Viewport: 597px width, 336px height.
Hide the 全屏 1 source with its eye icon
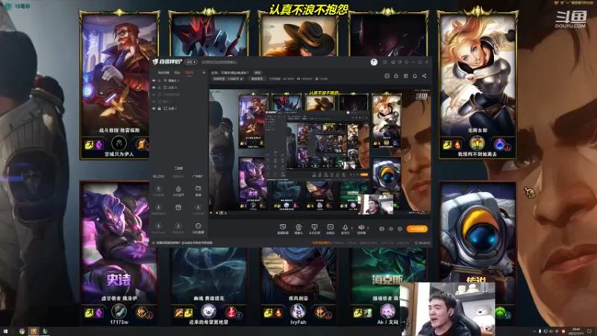coord(154,108)
